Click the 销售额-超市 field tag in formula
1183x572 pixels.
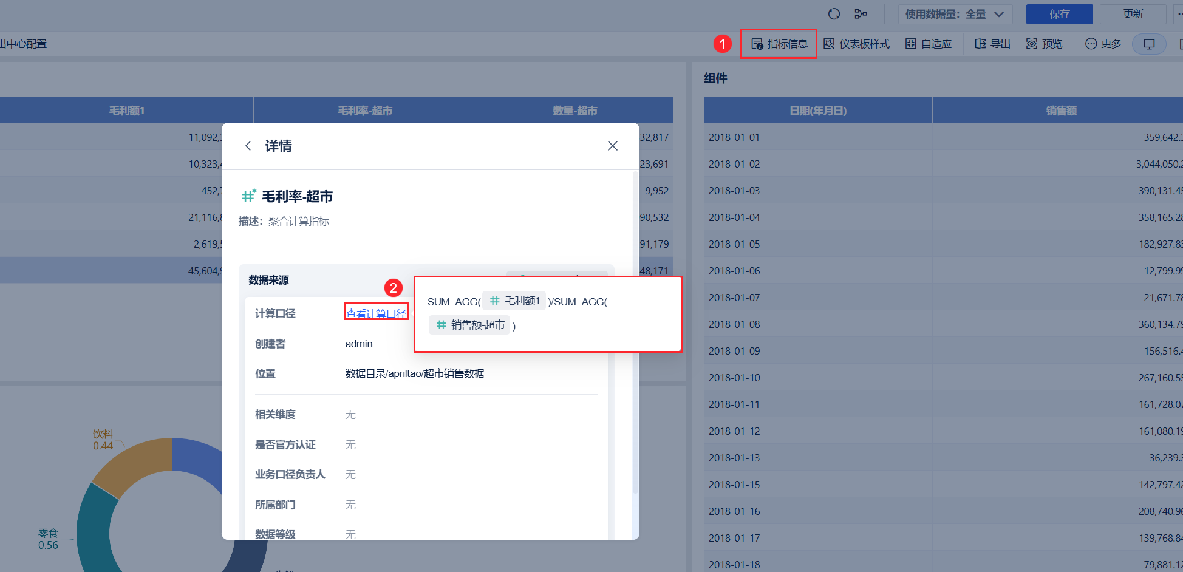470,325
